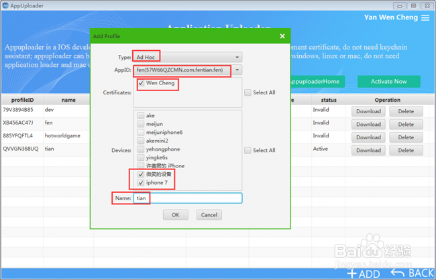Delete the dev profile
The width and height of the screenshot is (436, 280).
pyautogui.click(x=406, y=111)
